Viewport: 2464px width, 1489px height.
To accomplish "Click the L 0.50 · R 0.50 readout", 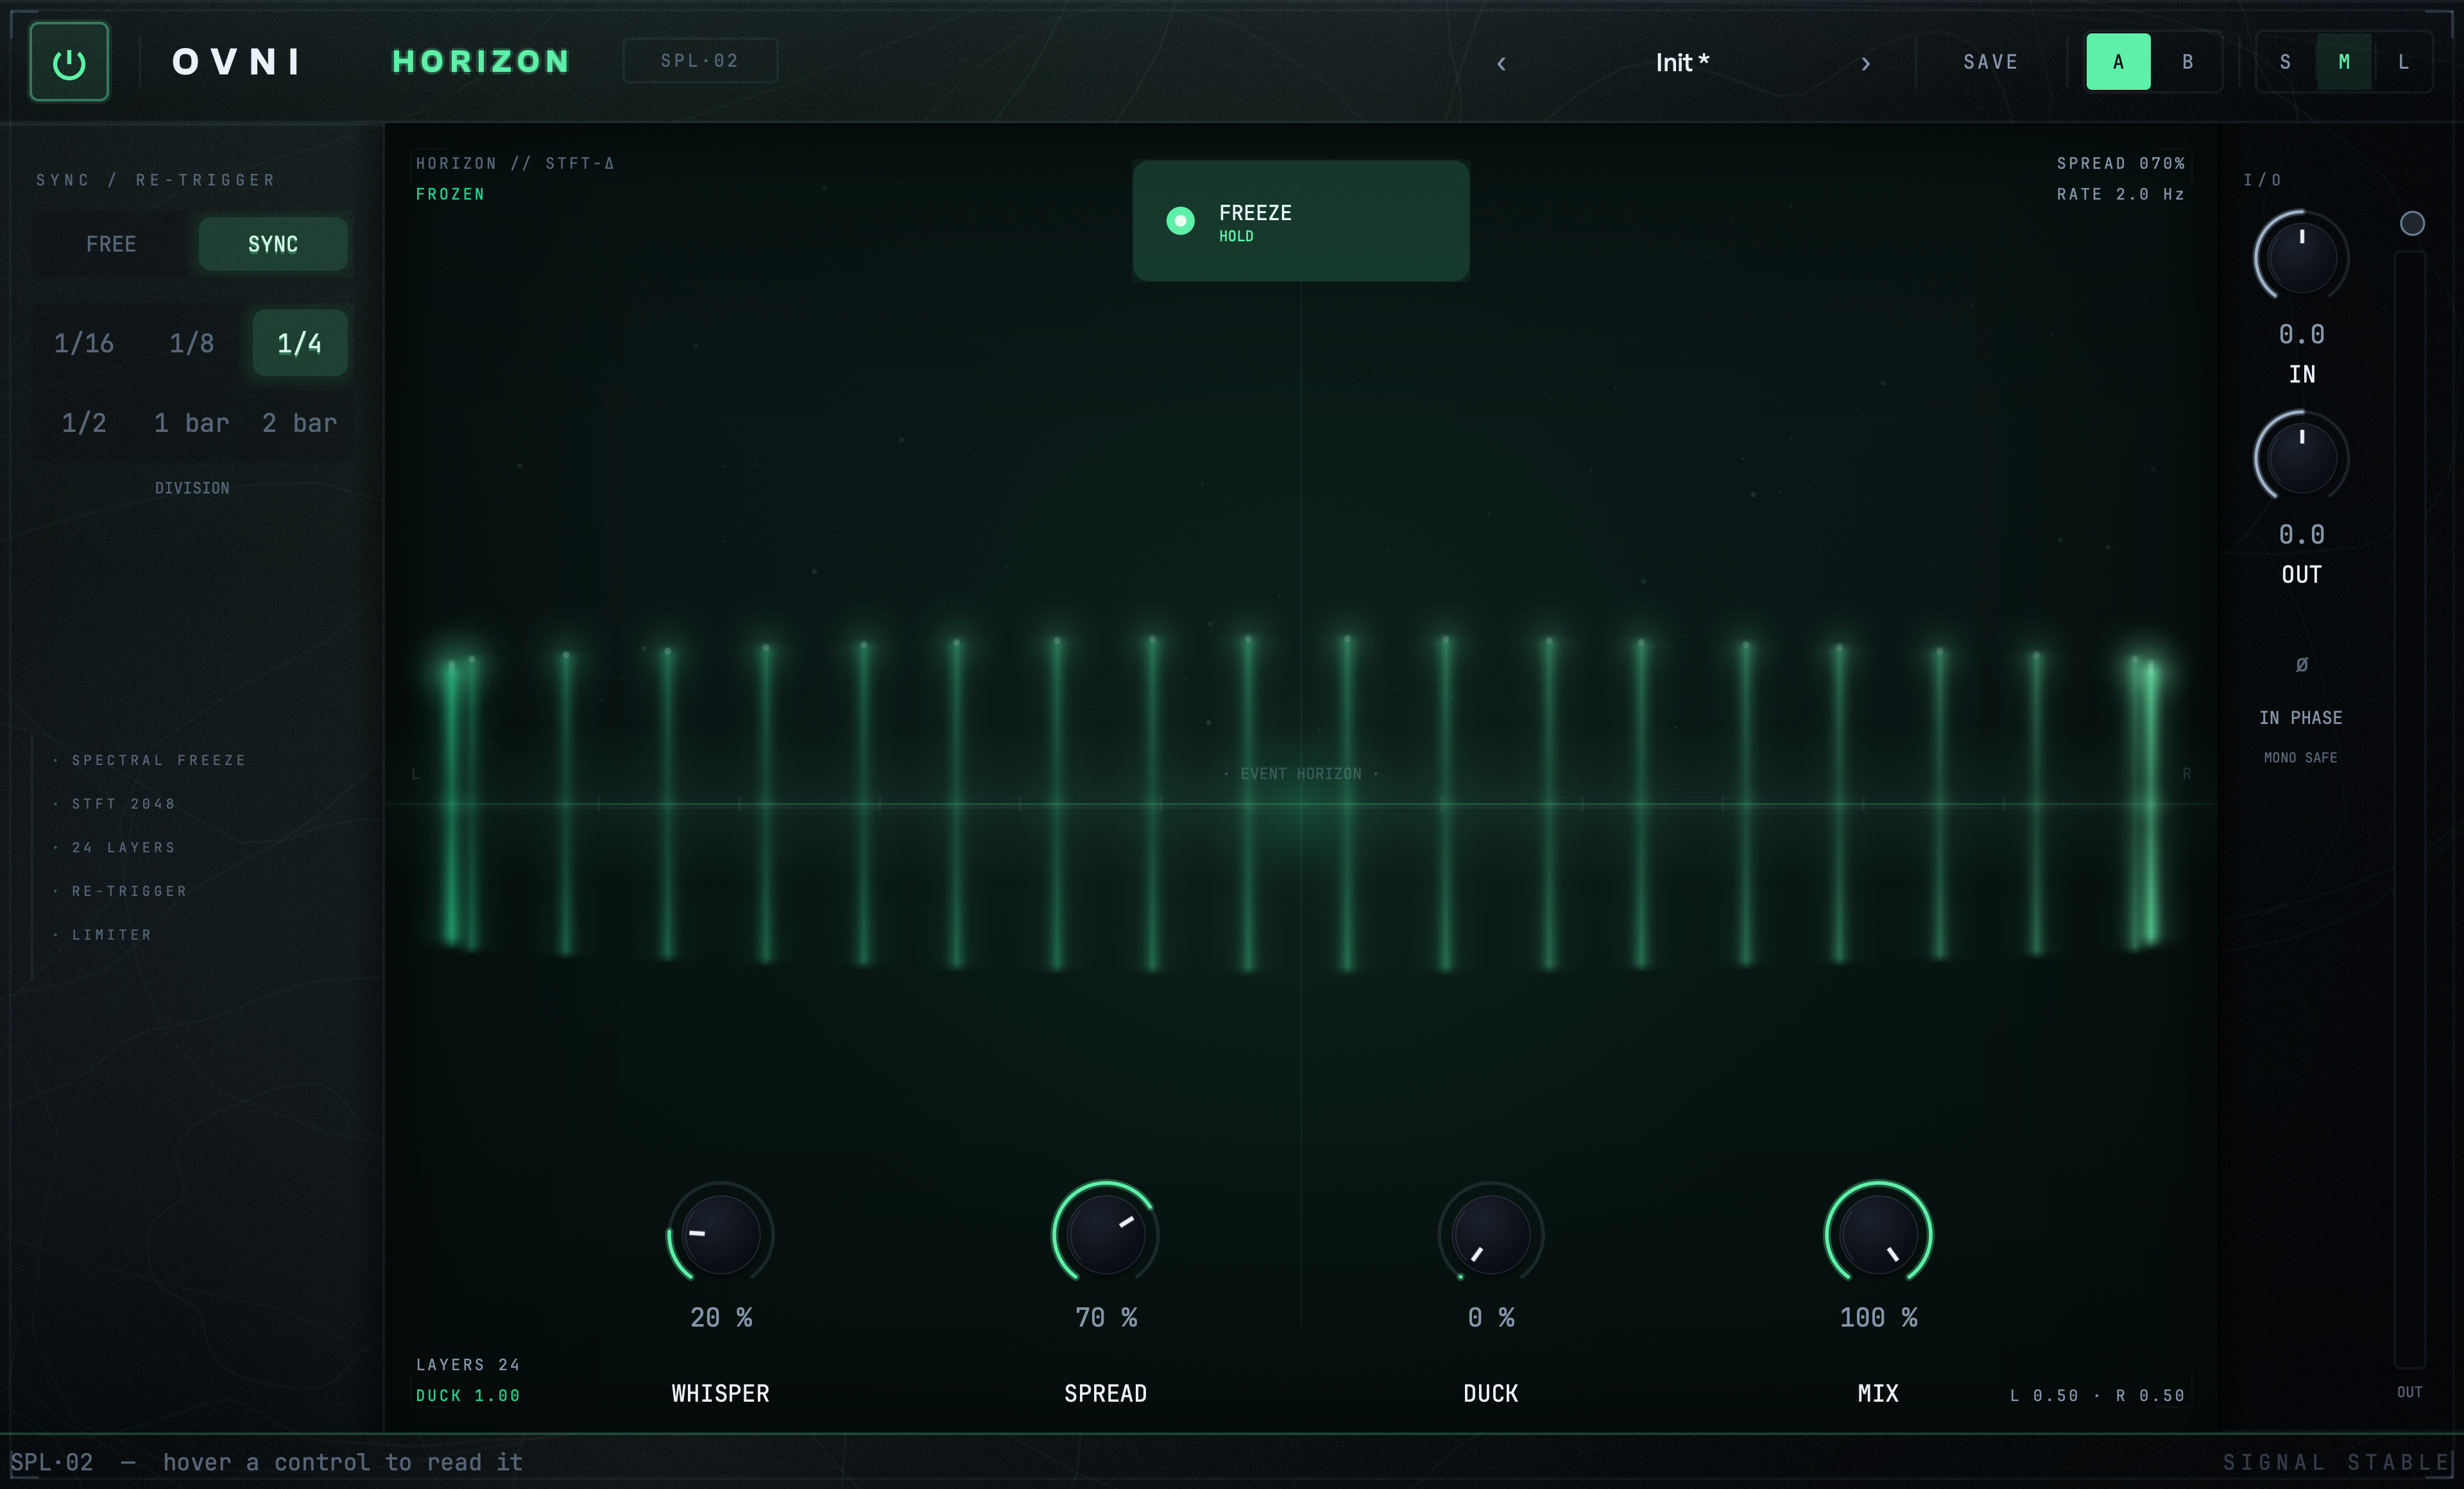I will click(2098, 1396).
